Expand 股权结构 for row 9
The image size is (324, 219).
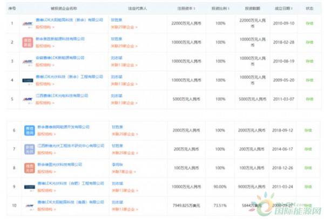pyautogui.click(x=46, y=190)
